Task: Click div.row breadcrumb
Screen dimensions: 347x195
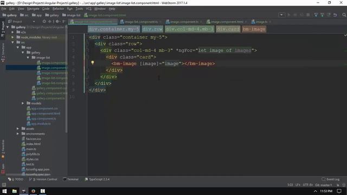Action: 152,29
